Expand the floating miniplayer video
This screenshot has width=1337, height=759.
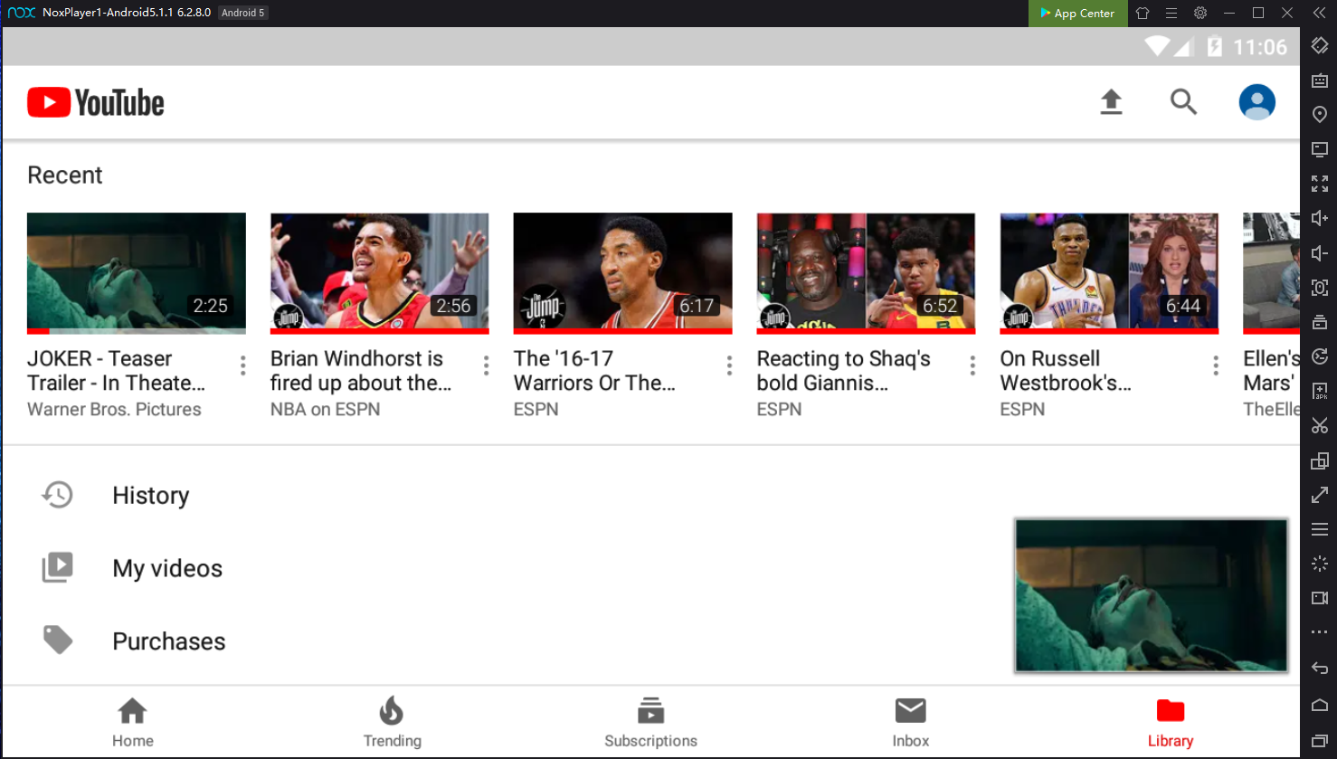[1151, 595]
